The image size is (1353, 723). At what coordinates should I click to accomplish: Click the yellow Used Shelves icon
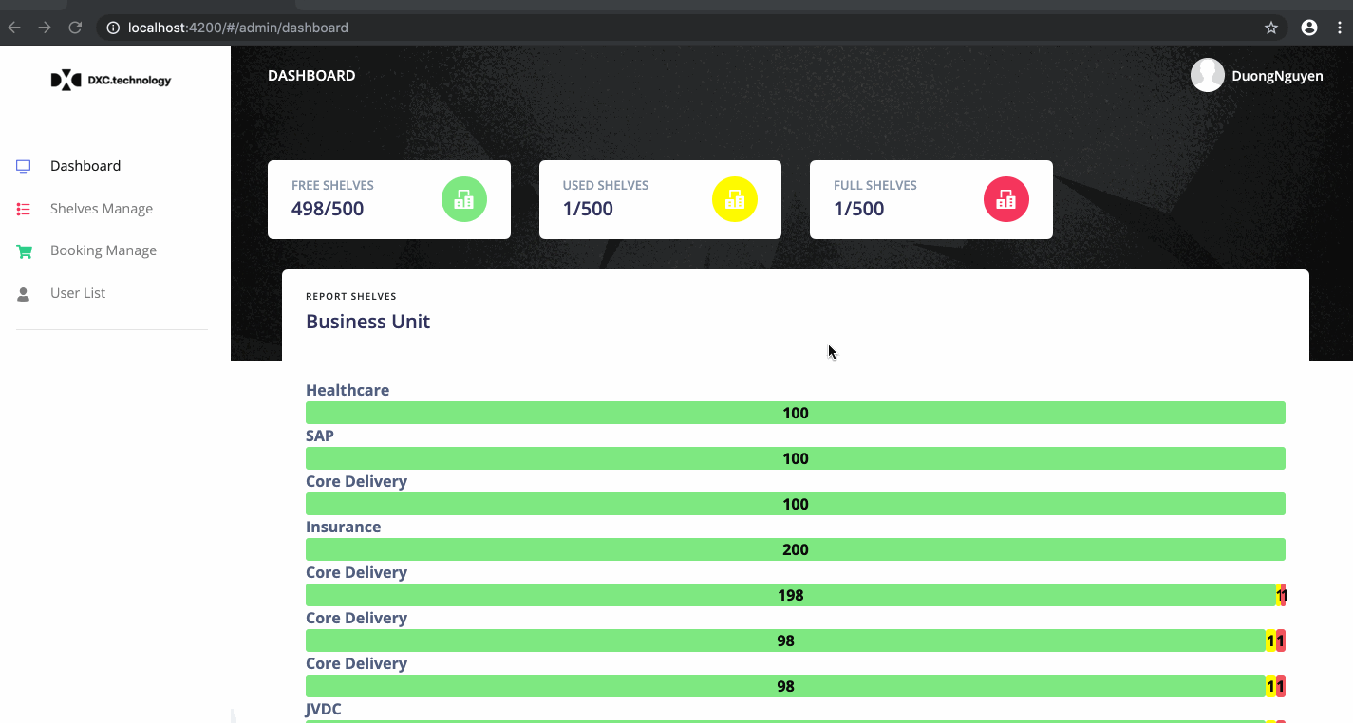point(735,199)
